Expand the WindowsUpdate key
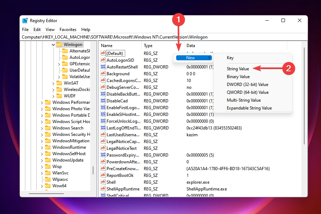The width and height of the screenshot is (321, 214). point(42,160)
